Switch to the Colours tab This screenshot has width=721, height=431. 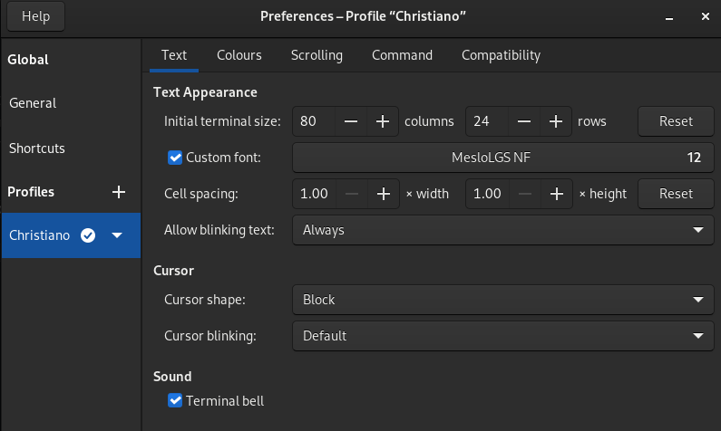click(x=239, y=55)
